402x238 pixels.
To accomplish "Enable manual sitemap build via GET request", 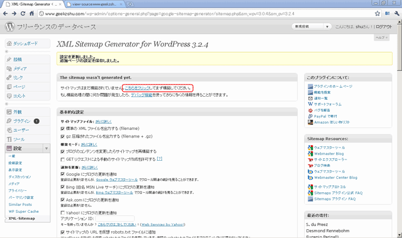I will pos(63,160).
